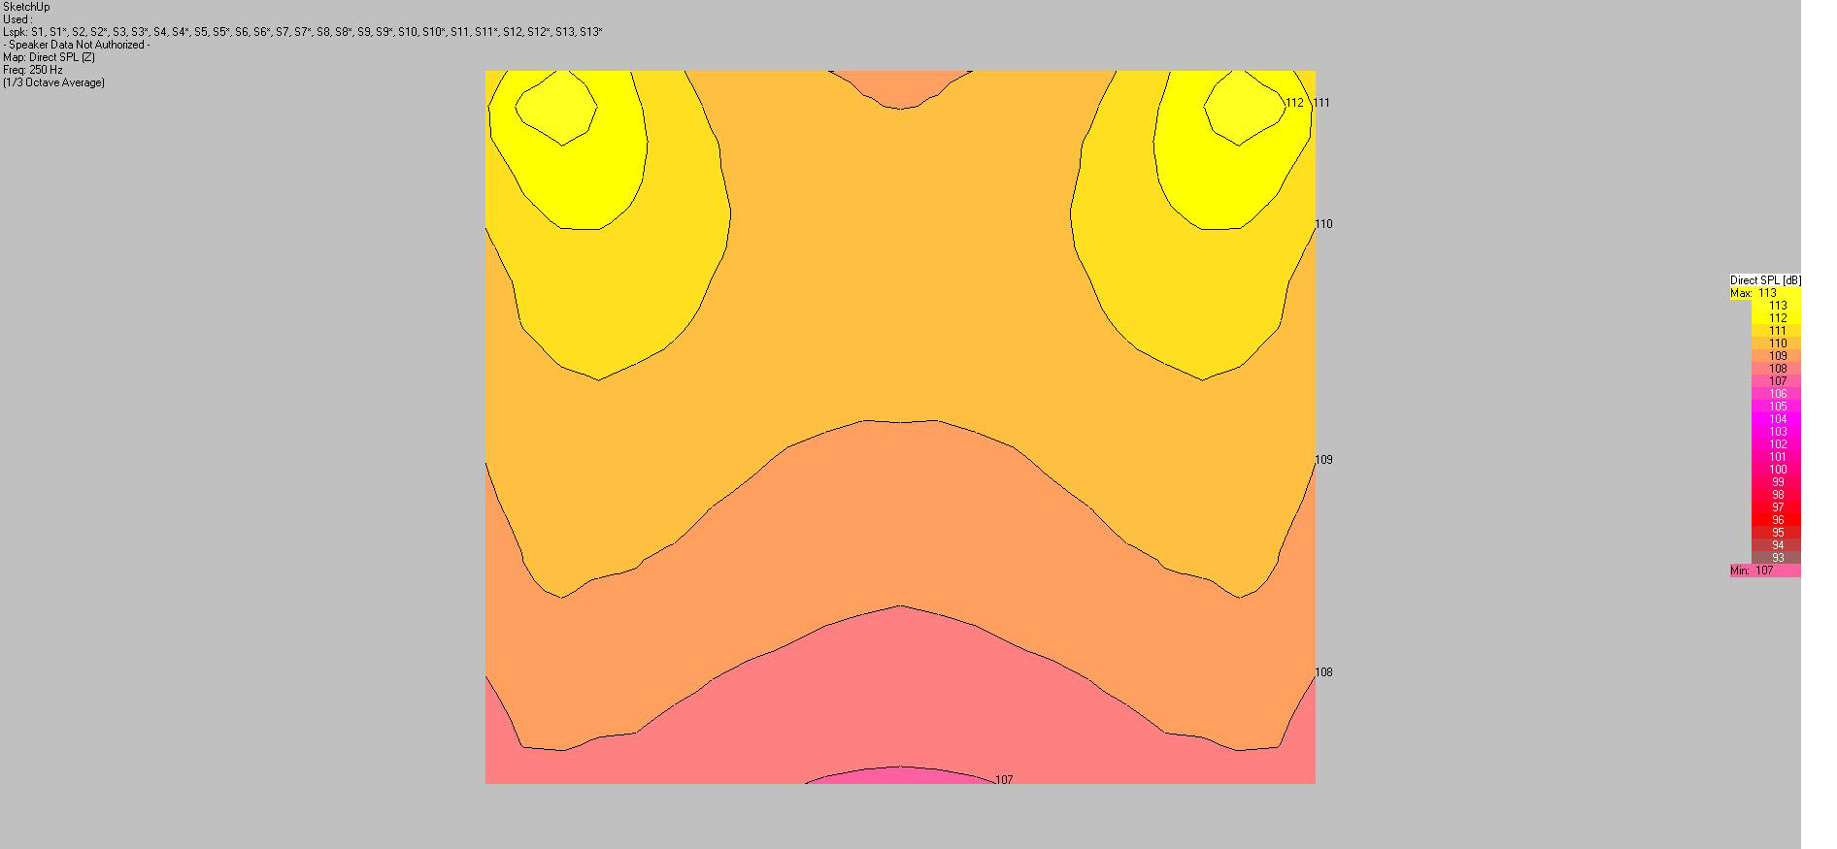Click the 'Used :' header line
The image size is (1837, 849).
pyautogui.click(x=17, y=19)
